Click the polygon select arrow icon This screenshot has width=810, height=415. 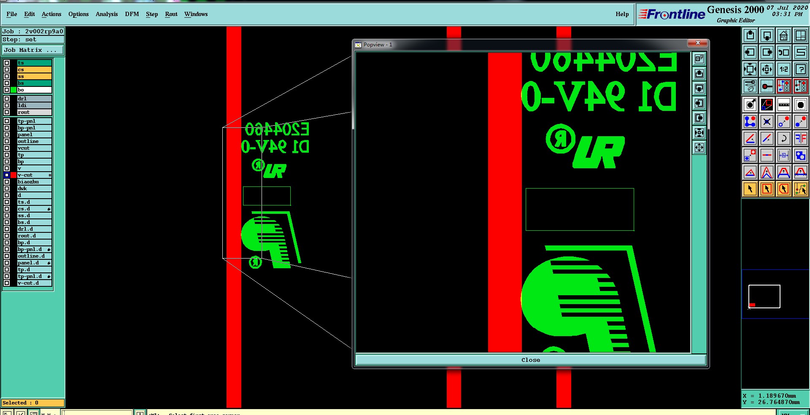point(784,189)
